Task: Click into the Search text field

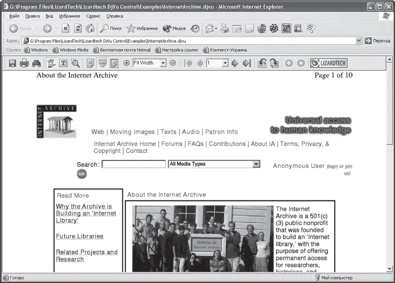Action: click(134, 164)
